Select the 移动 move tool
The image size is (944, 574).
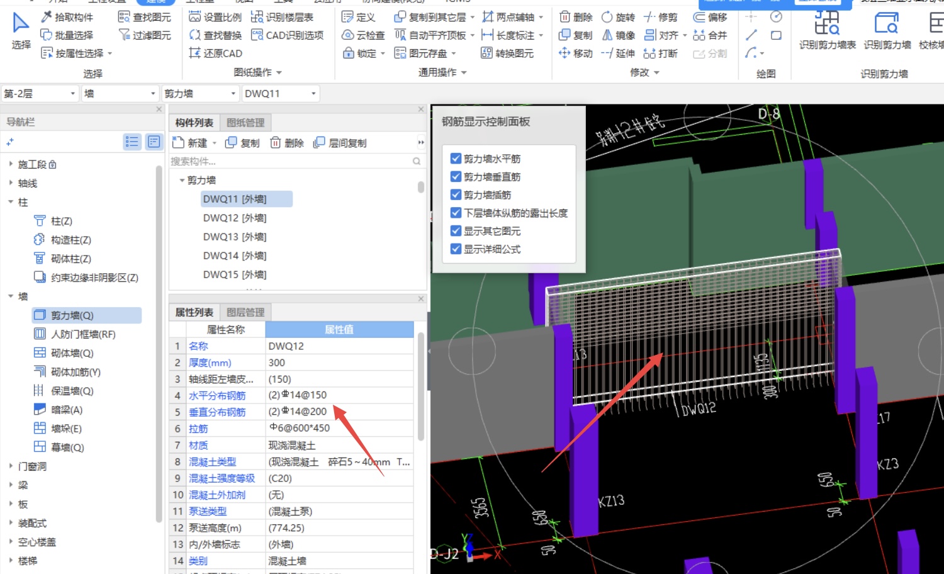point(576,53)
